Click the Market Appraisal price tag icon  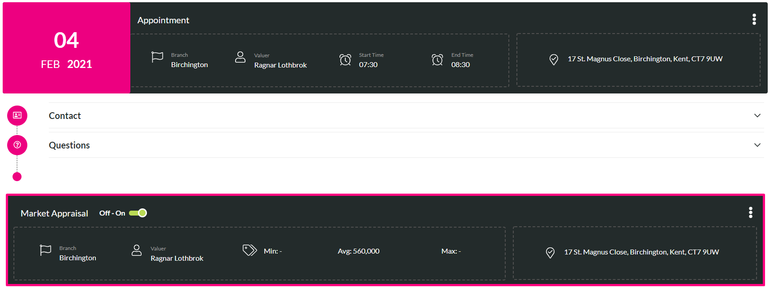coord(249,250)
